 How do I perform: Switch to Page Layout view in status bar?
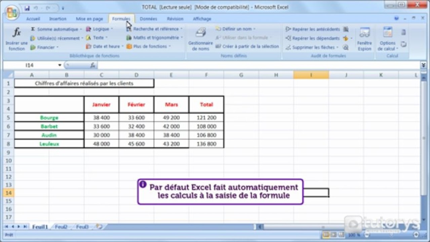tap(334, 235)
